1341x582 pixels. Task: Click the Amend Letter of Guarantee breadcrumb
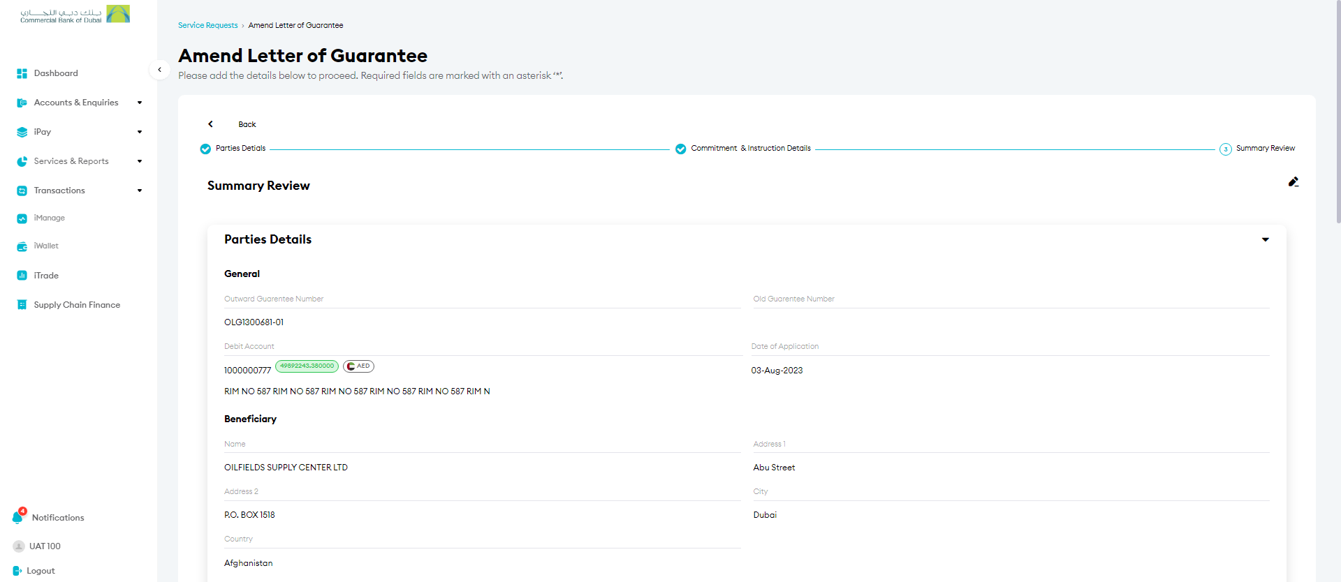(x=295, y=25)
